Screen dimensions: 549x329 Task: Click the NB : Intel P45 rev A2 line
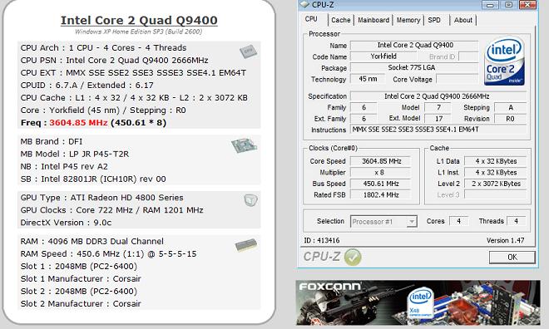64,166
